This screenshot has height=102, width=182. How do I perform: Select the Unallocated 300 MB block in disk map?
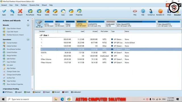111,24
